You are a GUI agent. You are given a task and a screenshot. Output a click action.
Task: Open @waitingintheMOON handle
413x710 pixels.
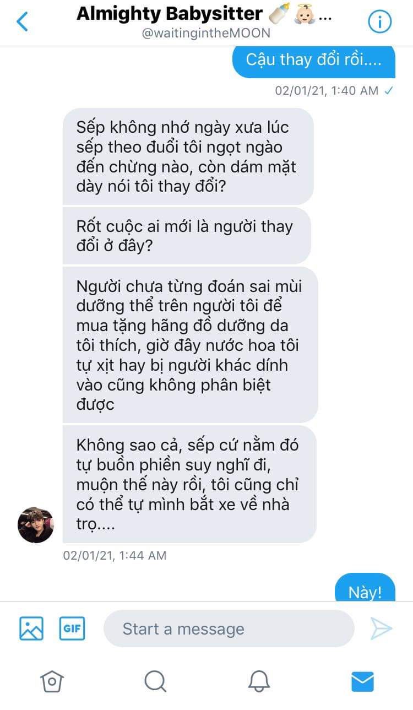point(206,33)
